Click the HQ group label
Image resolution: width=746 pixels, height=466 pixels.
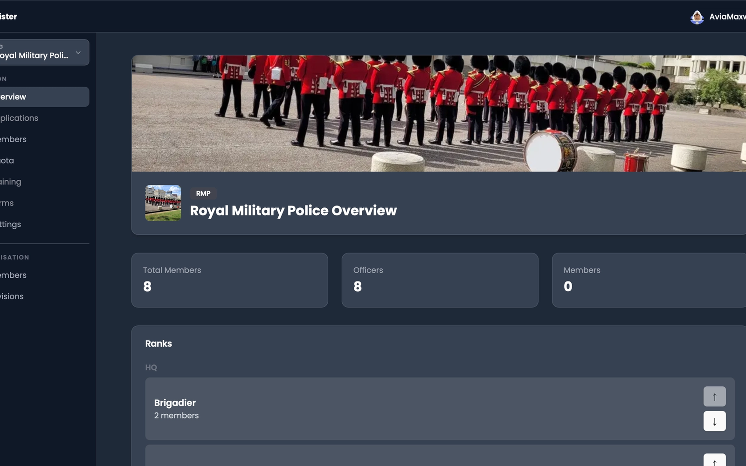[x=151, y=368]
